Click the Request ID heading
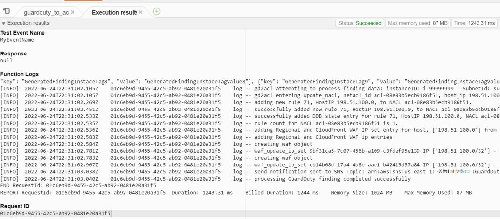500x219 pixels. click(16, 207)
